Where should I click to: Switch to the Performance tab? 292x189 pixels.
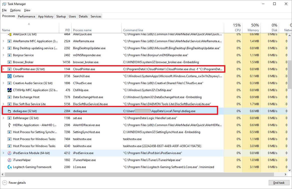pyautogui.click(x=27, y=16)
